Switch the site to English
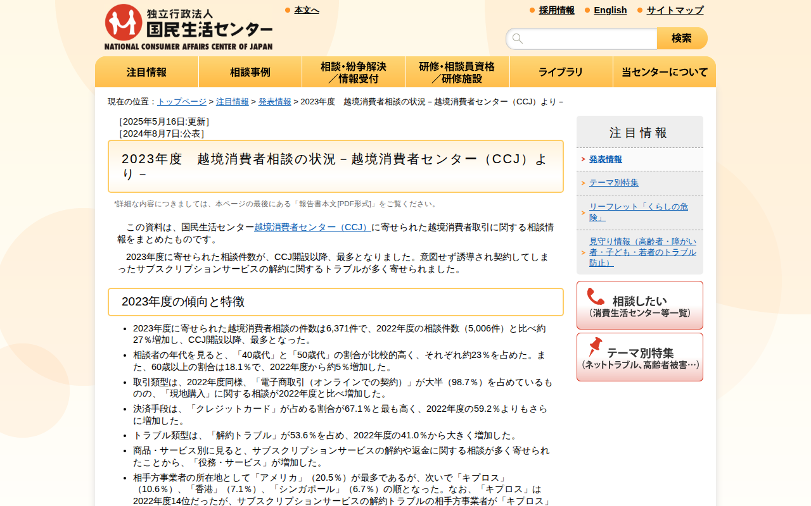Viewport: 811px width, 506px height. (x=610, y=10)
